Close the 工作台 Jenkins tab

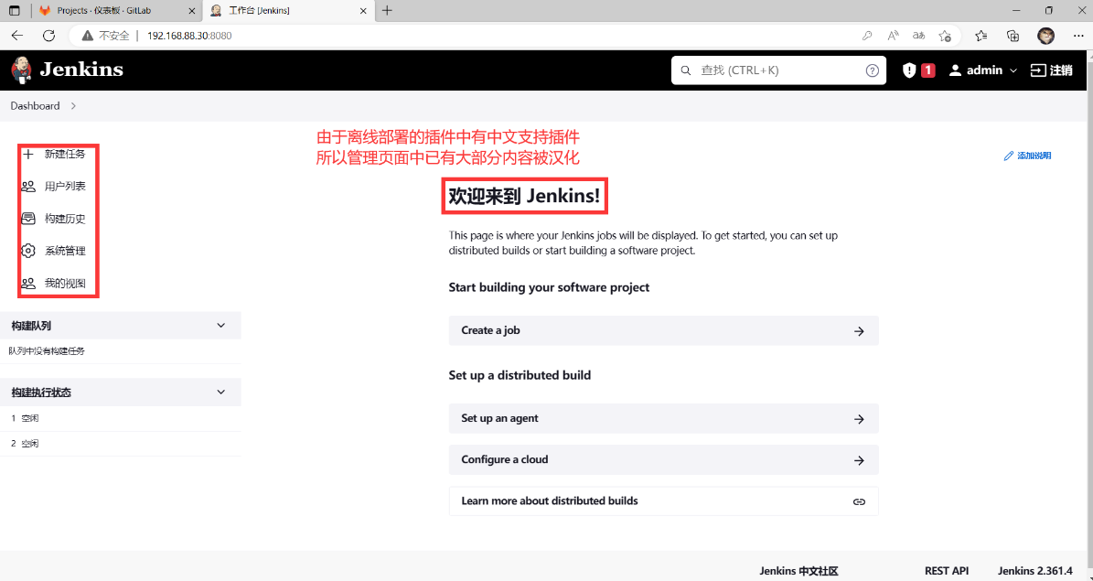coord(363,10)
